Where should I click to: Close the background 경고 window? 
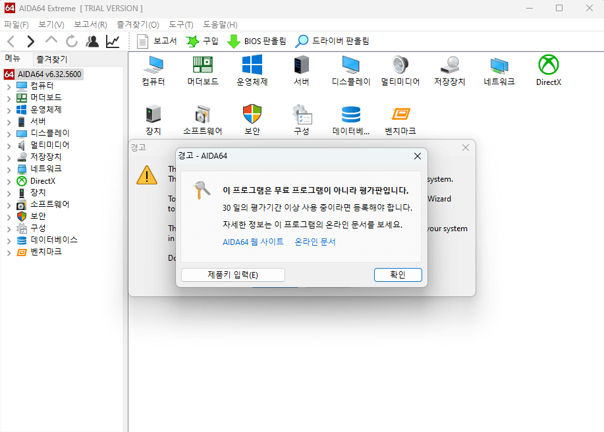[x=466, y=148]
